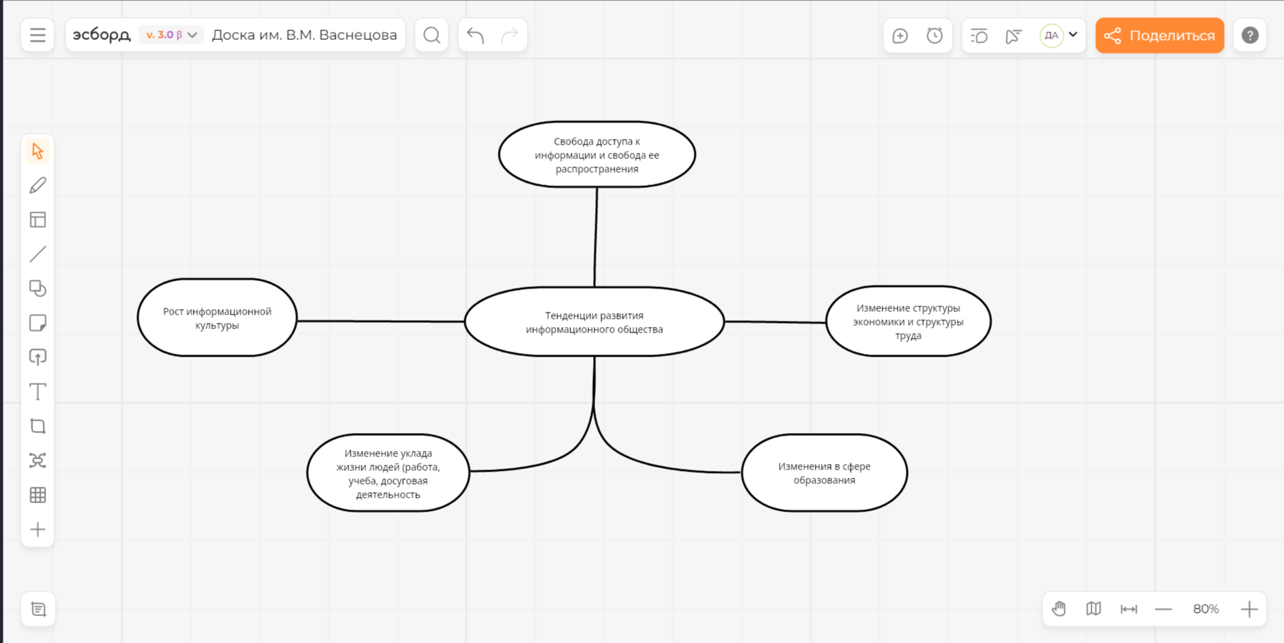Select the Text tool
Viewport: 1284px width, 643px height.
pos(38,392)
